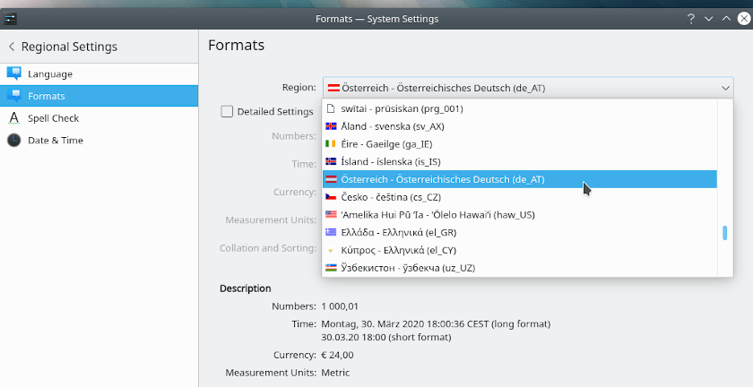Select highlighted Österreich (de_AT) list entry
The height and width of the screenshot is (387, 753).
coord(520,179)
